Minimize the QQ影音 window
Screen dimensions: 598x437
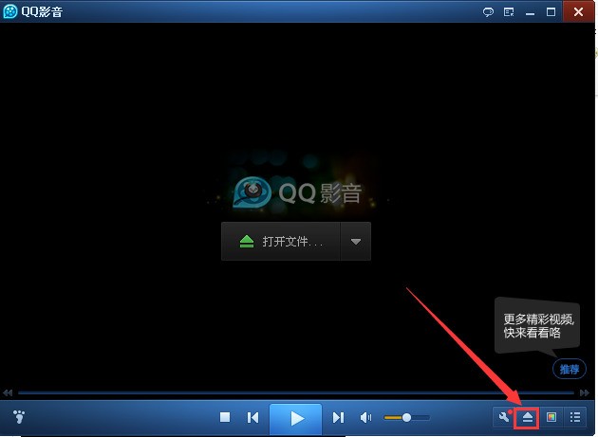[x=530, y=12]
